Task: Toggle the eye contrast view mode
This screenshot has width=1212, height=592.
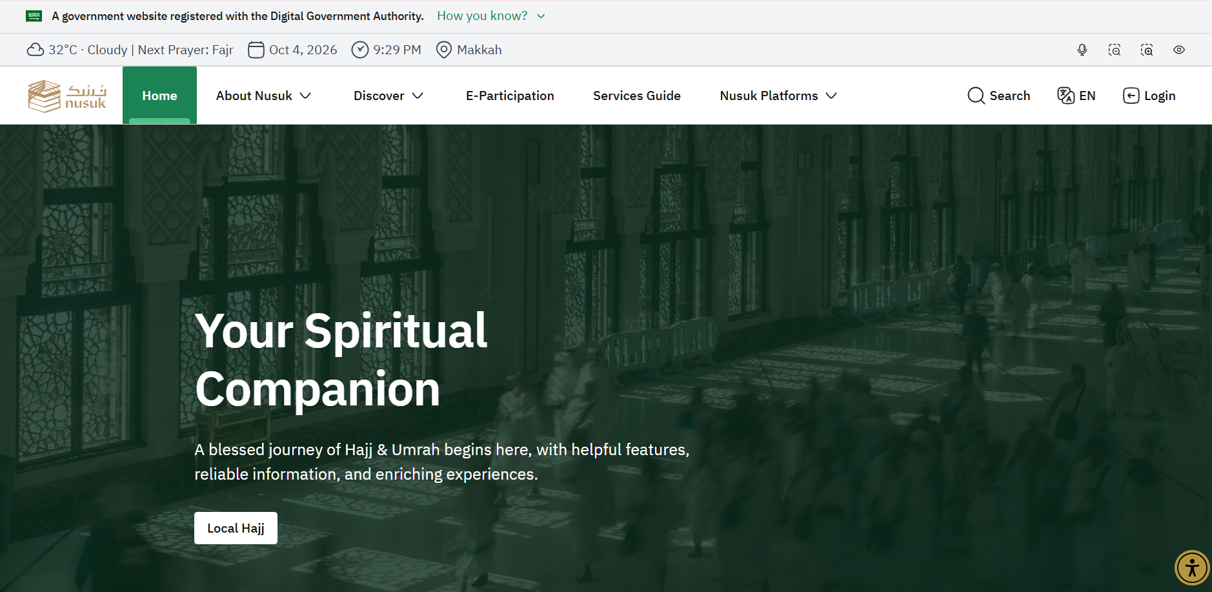Action: (1179, 50)
